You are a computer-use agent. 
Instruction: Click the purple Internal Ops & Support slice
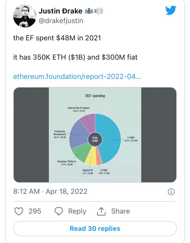(88, 122)
